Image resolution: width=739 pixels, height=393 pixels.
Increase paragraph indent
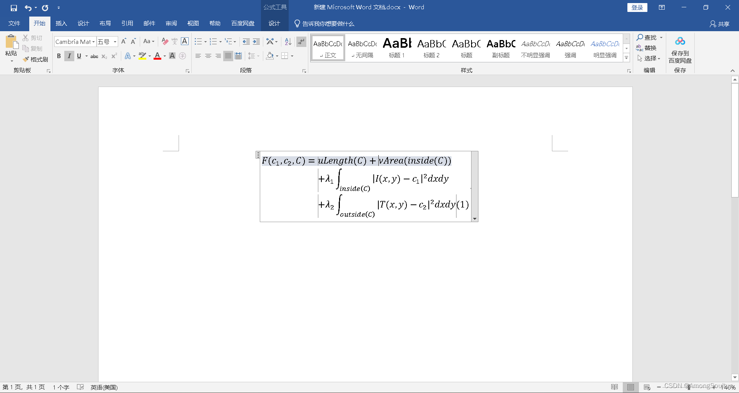point(256,42)
